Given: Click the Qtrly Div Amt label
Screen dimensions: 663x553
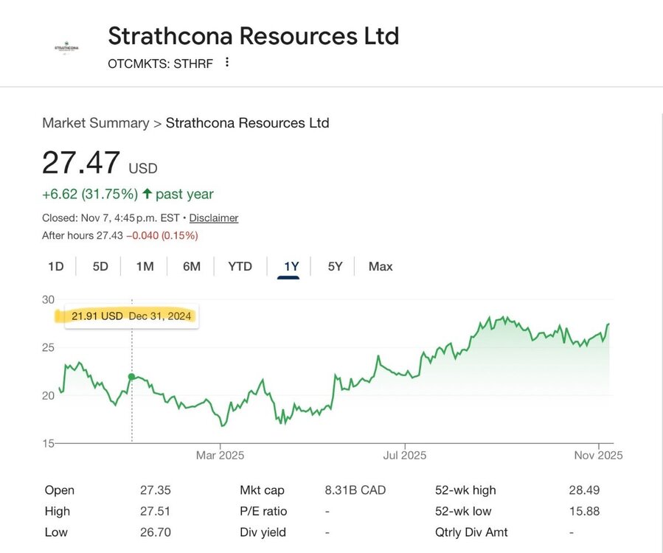Looking at the screenshot, I should 471,532.
